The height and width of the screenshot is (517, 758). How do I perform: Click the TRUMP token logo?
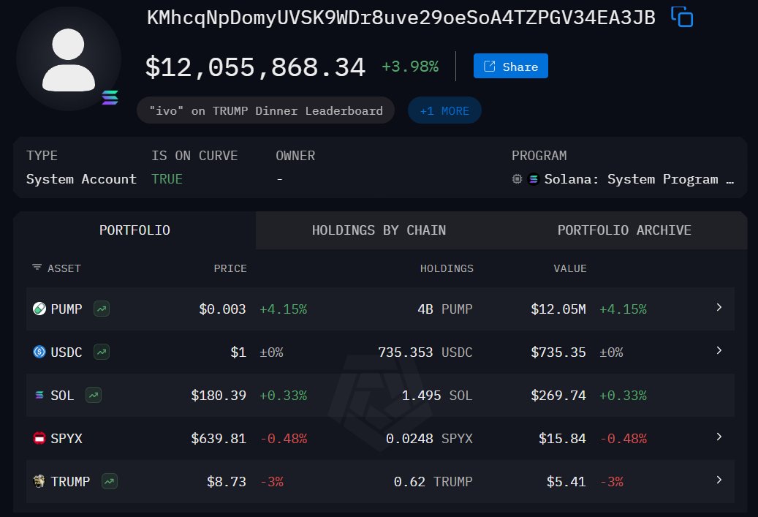39,481
